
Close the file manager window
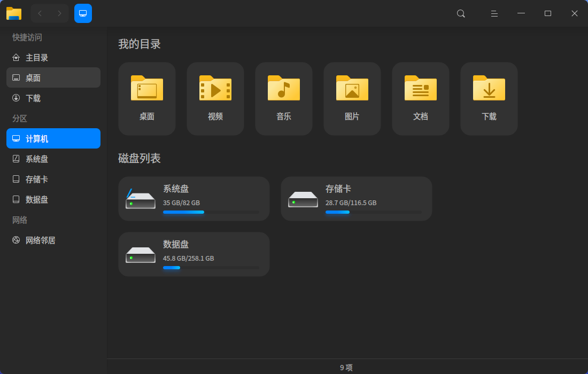575,13
